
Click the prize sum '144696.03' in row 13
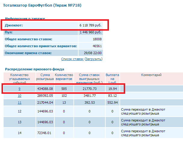pyautogui.click(x=45, y=122)
